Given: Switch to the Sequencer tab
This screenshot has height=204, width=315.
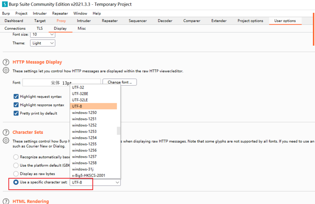Looking at the screenshot, I should (138, 21).
